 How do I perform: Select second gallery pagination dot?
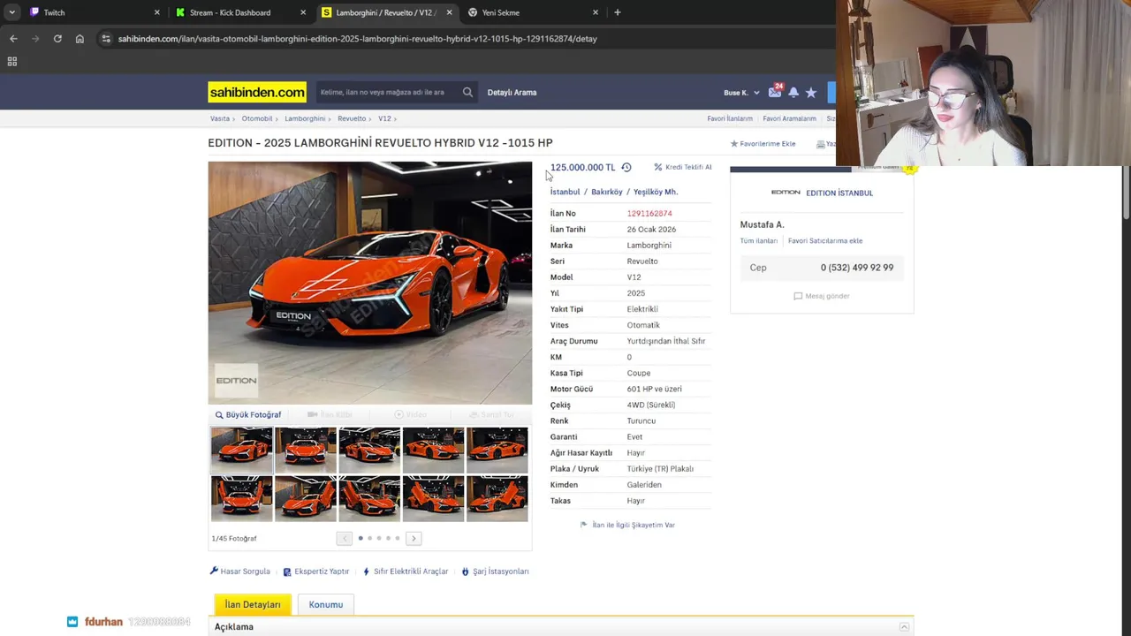coord(369,538)
